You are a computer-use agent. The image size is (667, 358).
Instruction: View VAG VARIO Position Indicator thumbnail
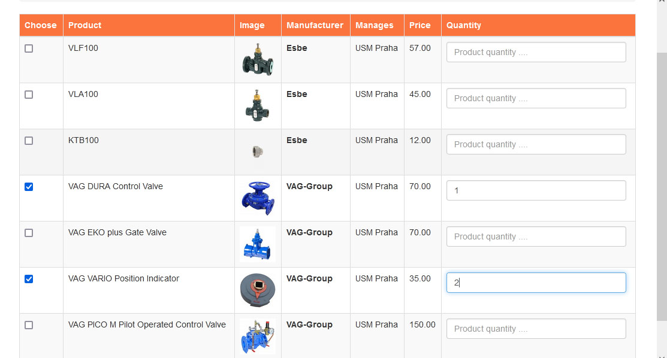click(257, 290)
